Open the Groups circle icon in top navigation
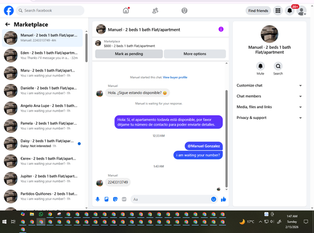This screenshot has height=233, width=314. pos(185,11)
